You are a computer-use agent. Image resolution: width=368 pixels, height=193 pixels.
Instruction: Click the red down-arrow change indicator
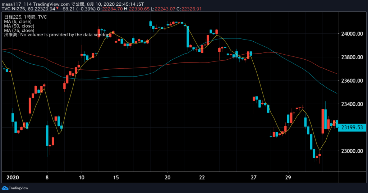pos(57,8)
